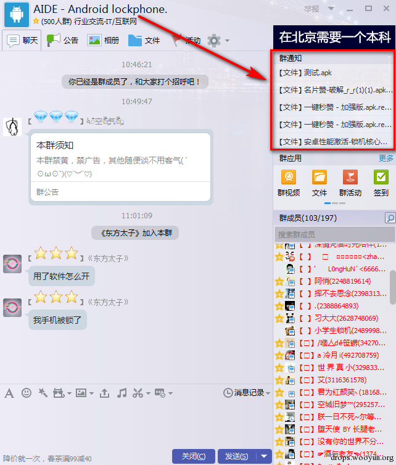Open the group settings gear icon

click(214, 40)
